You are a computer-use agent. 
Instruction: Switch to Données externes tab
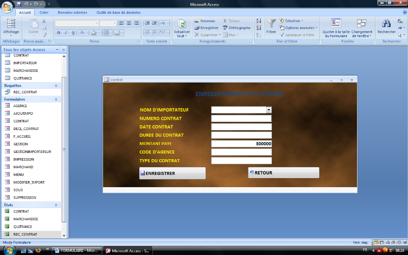click(x=72, y=12)
